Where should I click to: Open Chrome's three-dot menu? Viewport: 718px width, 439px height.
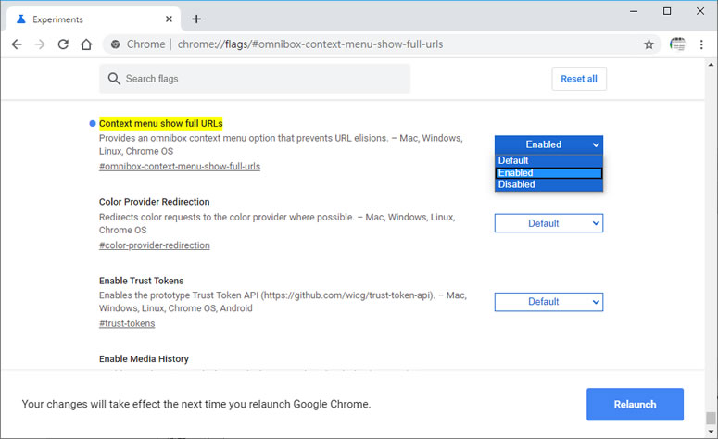coord(701,44)
